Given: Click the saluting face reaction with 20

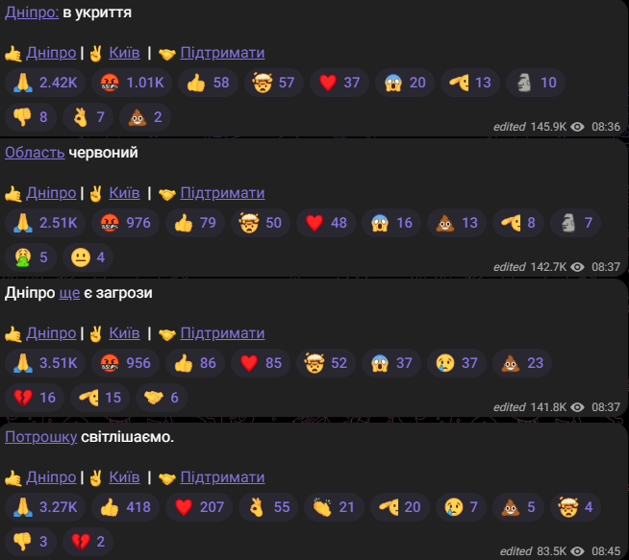Looking at the screenshot, I should point(399,507).
